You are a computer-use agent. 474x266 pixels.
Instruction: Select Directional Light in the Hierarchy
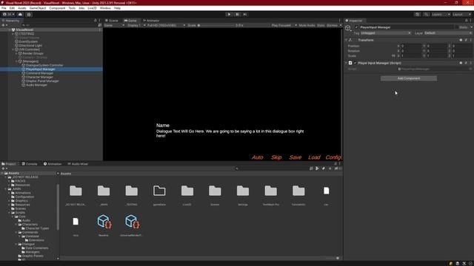30,46
